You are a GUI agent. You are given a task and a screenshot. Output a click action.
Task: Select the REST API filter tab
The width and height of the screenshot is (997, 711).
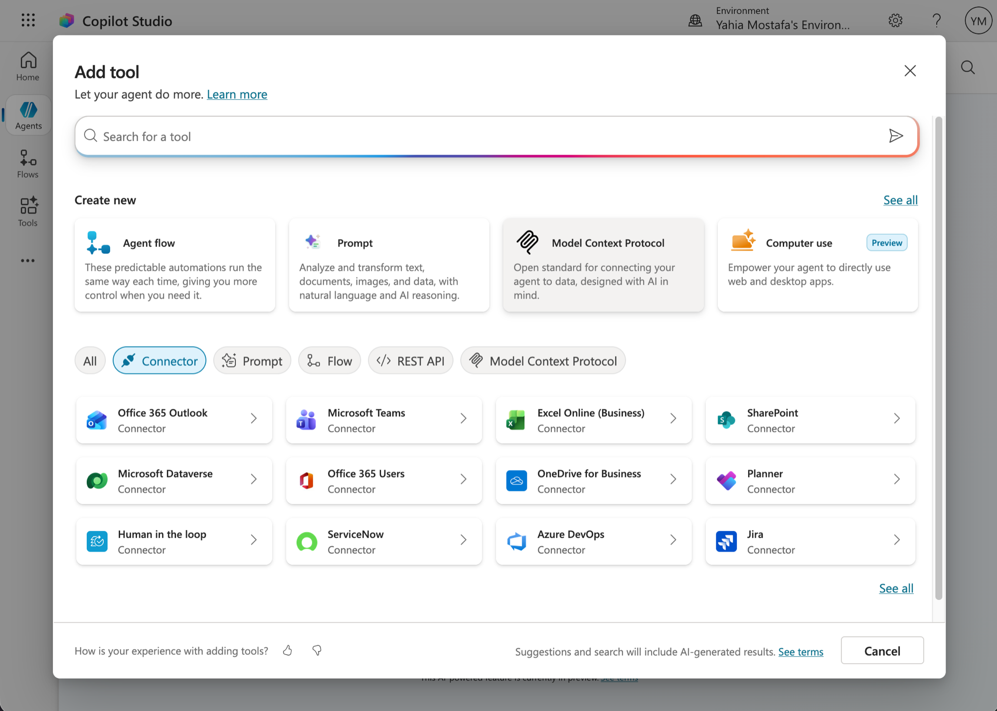coord(411,360)
